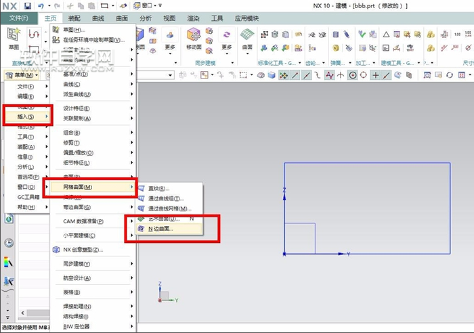This screenshot has width=474, height=333.
Task: Click the WCS axis triad in viewport corner
Action: coord(167,293)
